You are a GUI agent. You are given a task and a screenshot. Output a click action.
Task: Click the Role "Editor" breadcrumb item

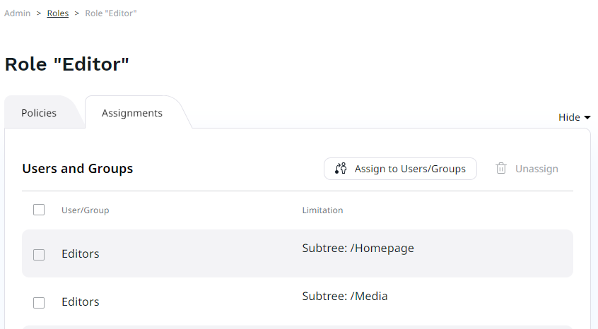click(x=111, y=13)
